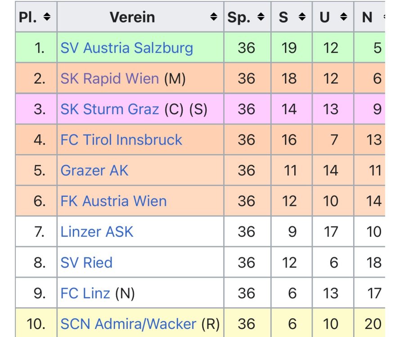Click Linzer ASK's 17 draws cell

pyautogui.click(x=331, y=232)
